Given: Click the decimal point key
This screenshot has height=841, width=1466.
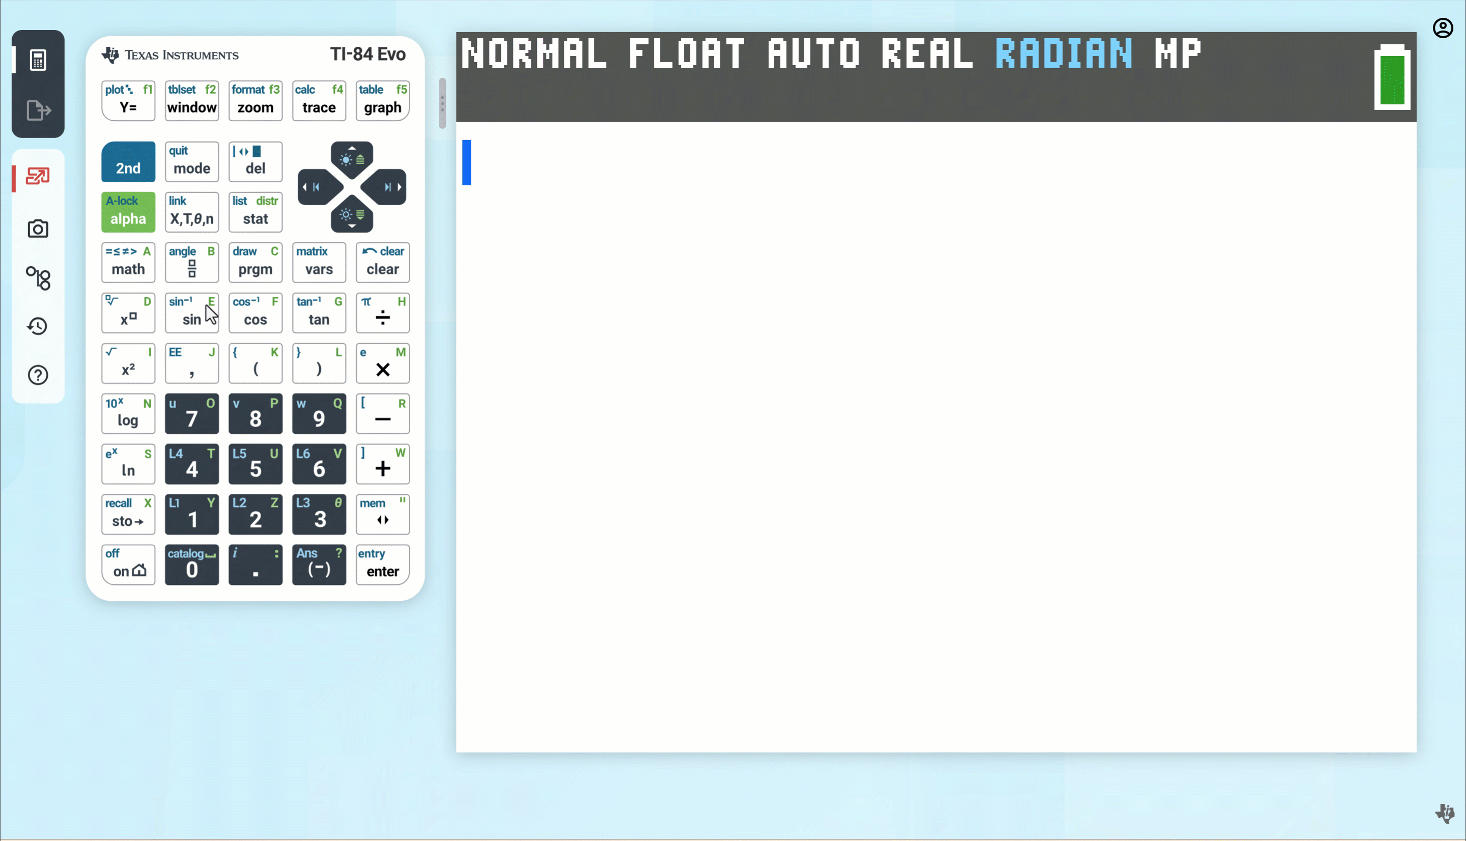Looking at the screenshot, I should [255, 565].
